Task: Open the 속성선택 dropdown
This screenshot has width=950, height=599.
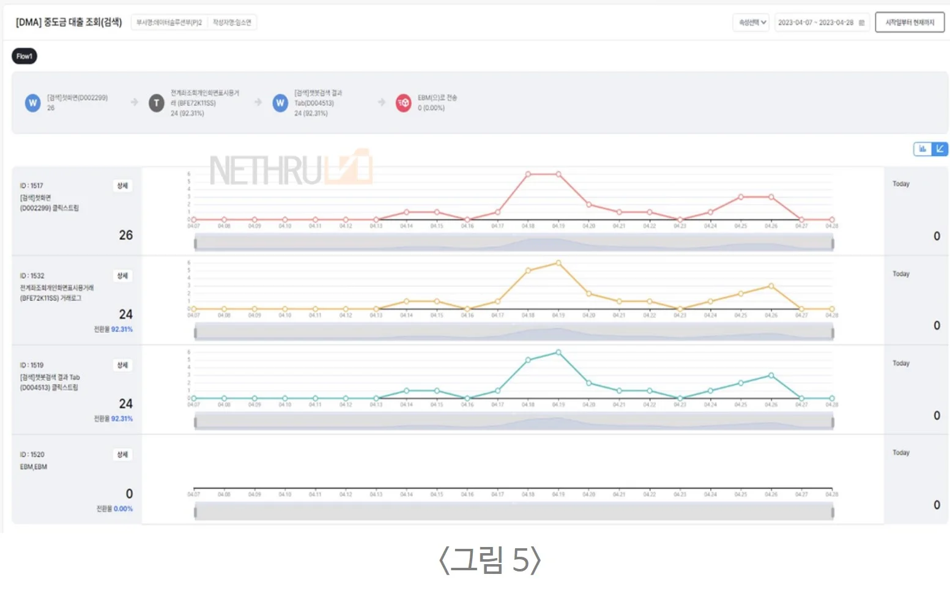Action: [x=751, y=21]
